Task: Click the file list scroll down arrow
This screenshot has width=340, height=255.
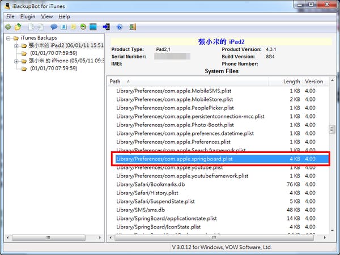Action: [x=332, y=231]
